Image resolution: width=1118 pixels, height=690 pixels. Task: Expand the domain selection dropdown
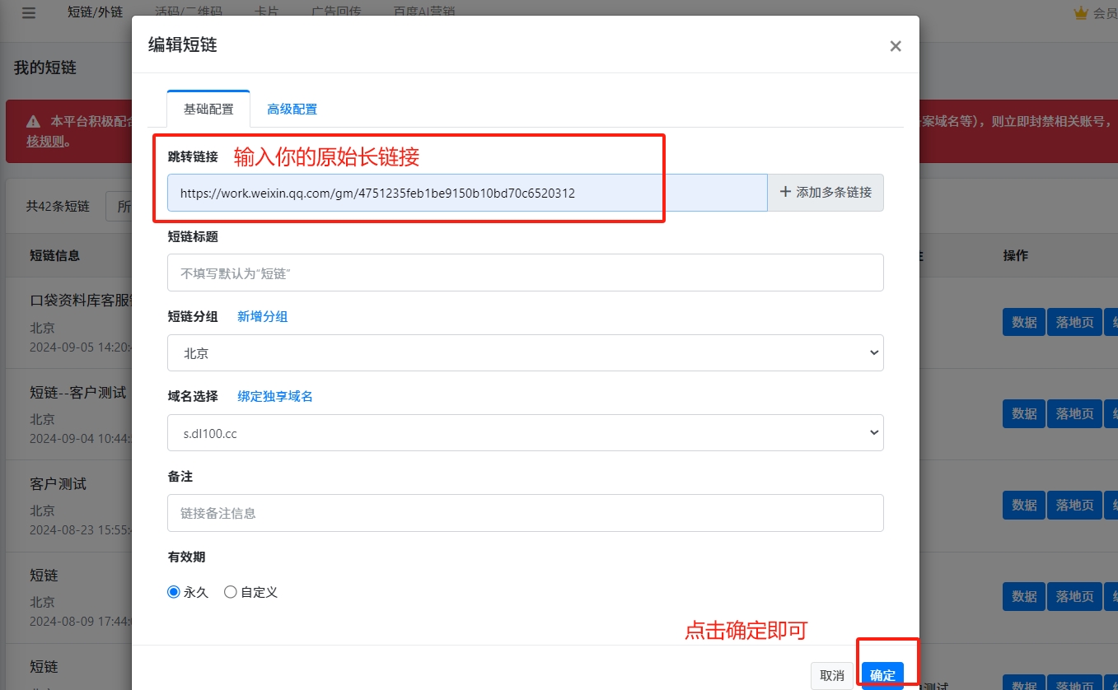pyautogui.click(x=525, y=433)
